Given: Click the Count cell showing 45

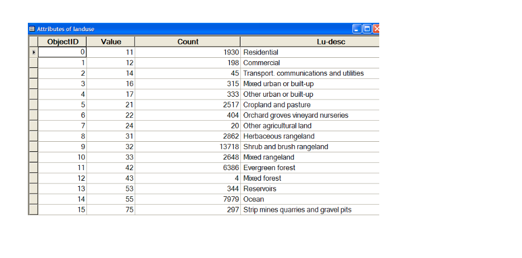Looking at the screenshot, I should click(188, 73).
